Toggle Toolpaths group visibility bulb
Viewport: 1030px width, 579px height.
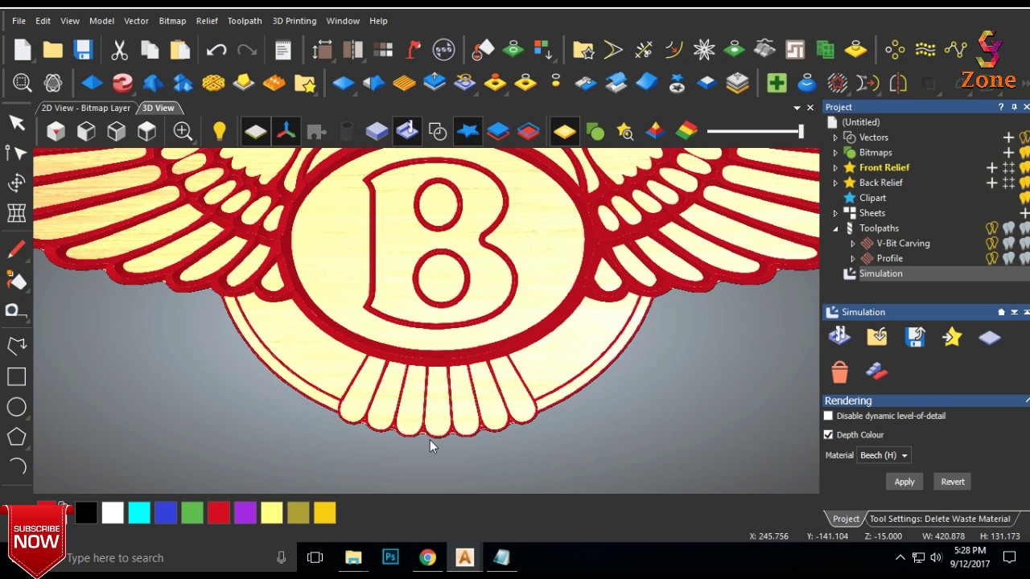[x=992, y=228]
